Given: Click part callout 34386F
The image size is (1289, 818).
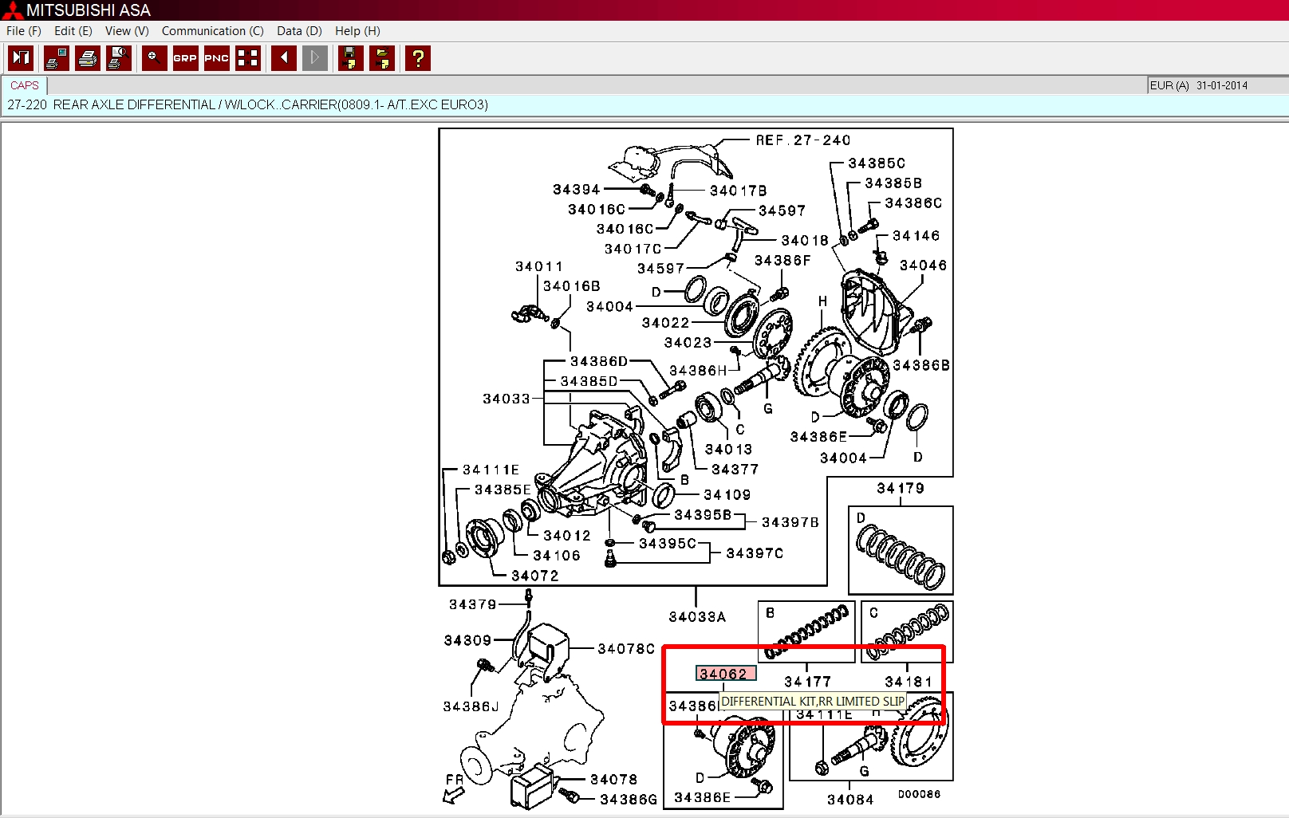Looking at the screenshot, I should (782, 261).
